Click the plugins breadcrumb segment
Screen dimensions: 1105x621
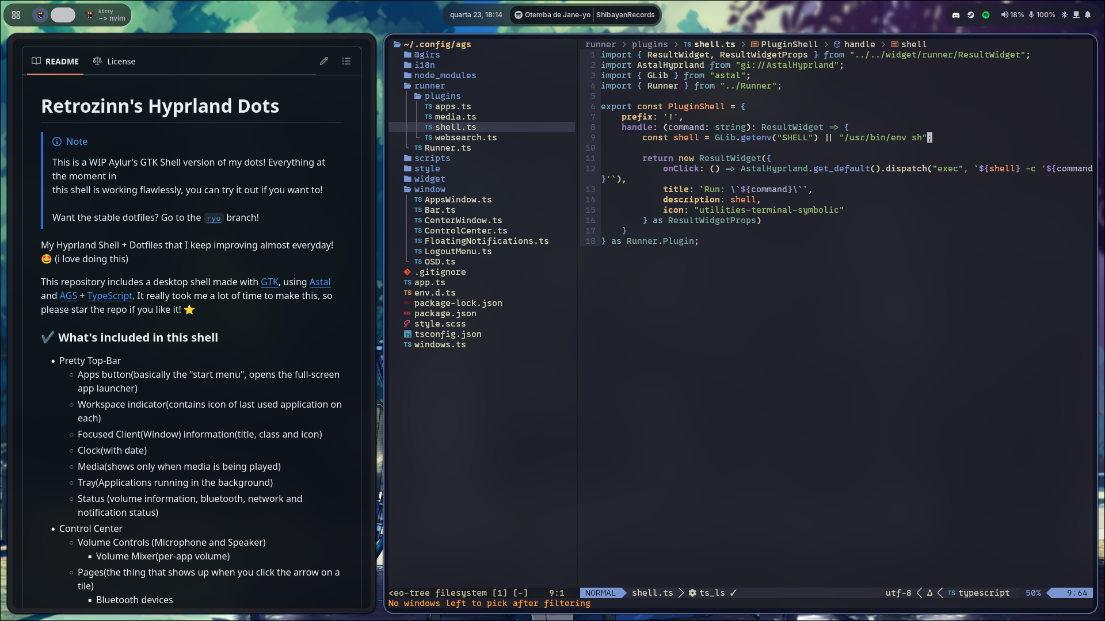(650, 44)
